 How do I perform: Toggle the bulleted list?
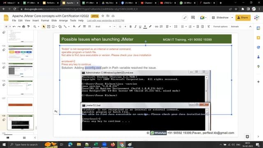click(x=182, y=26)
